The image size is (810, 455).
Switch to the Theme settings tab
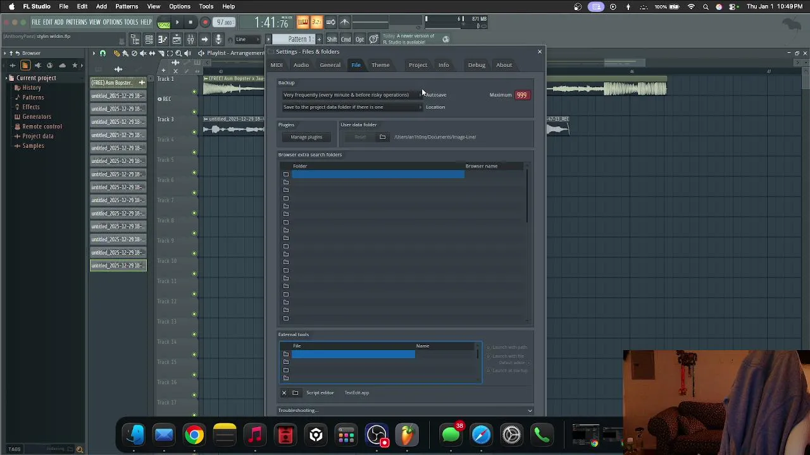pos(380,65)
